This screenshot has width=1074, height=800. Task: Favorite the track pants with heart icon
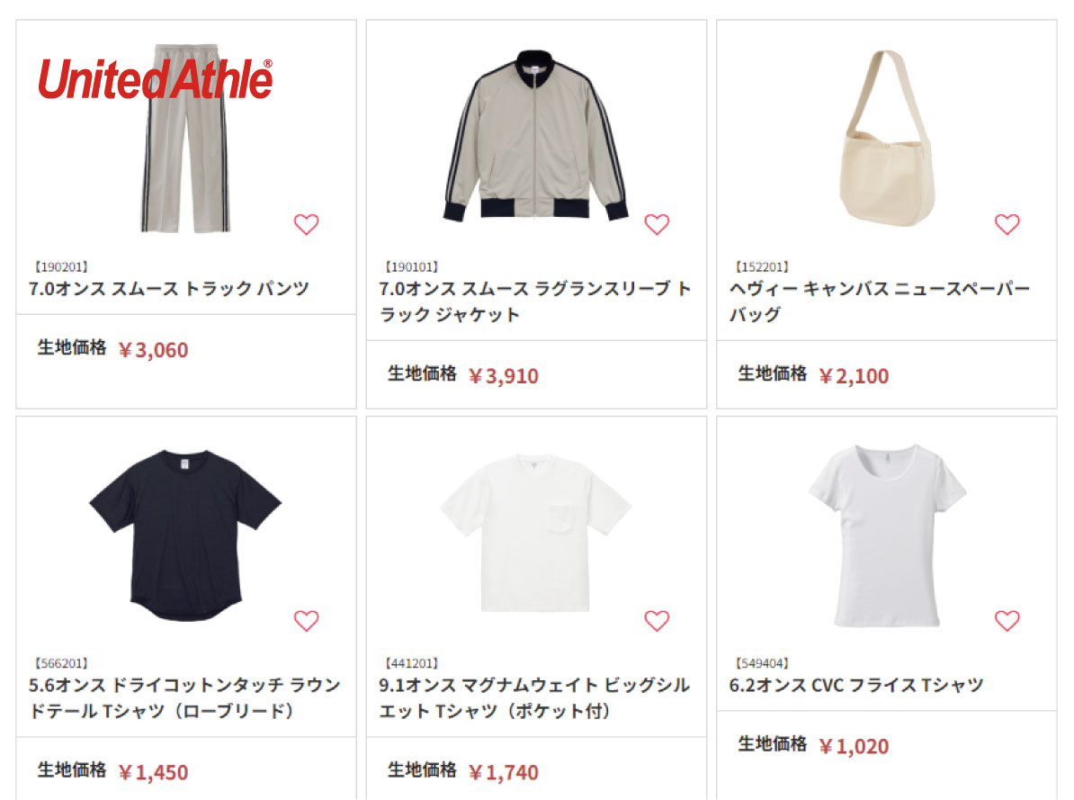[x=306, y=224]
